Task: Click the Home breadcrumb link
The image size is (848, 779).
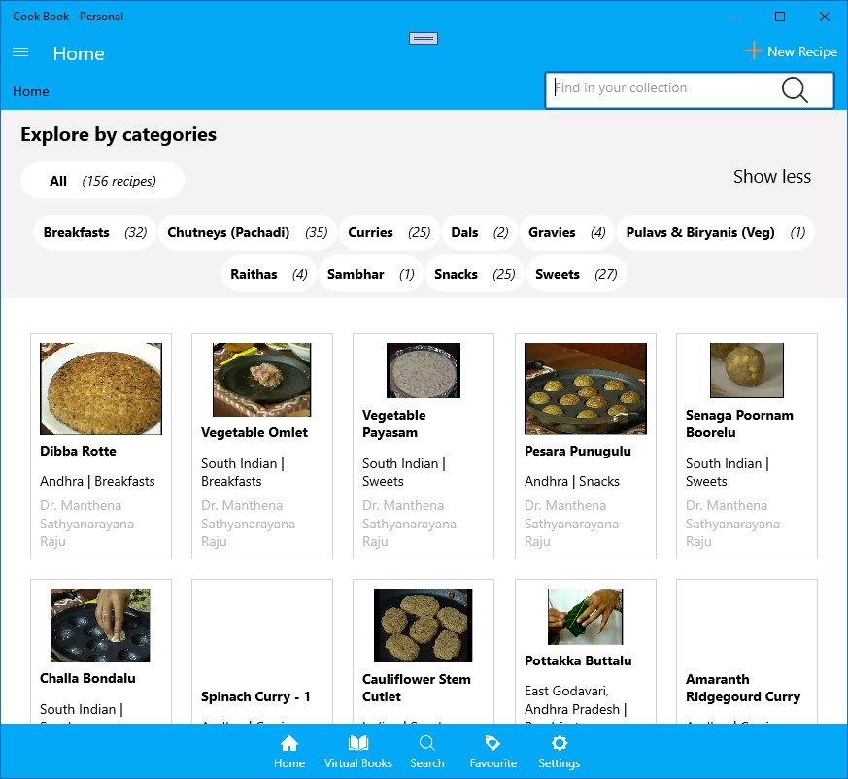Action: pyautogui.click(x=31, y=91)
